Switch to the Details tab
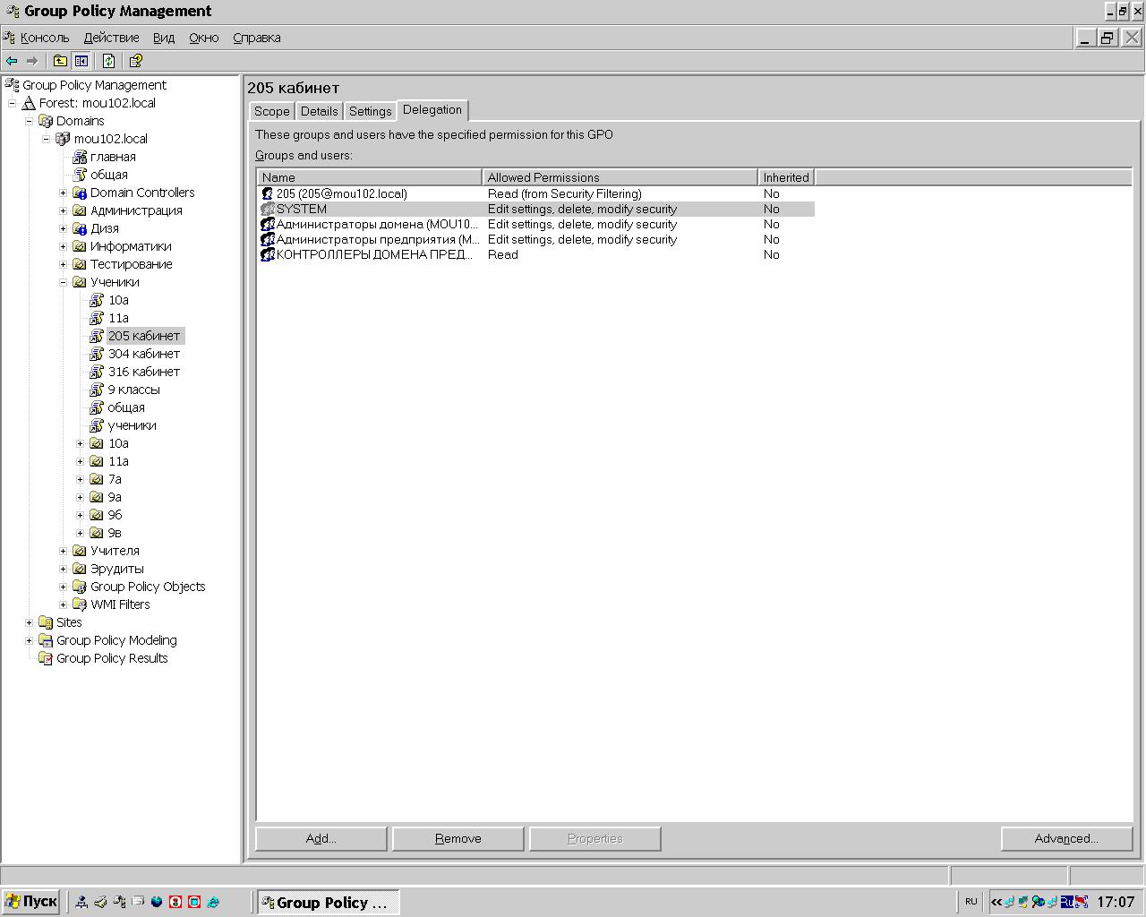Image resolution: width=1146 pixels, height=917 pixels. pyautogui.click(x=319, y=111)
